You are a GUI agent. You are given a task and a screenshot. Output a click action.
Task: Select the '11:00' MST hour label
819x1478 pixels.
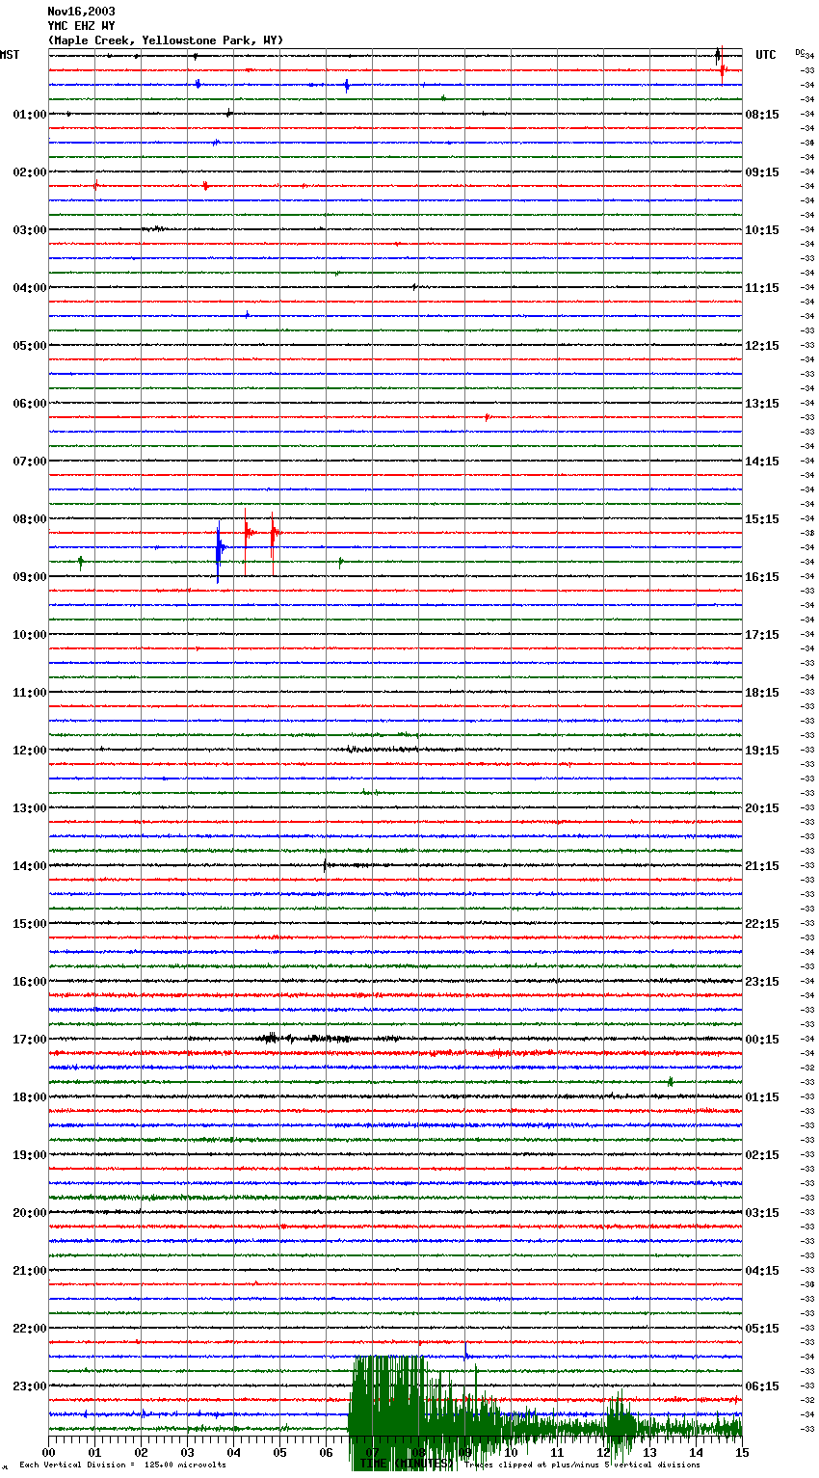click(30, 693)
